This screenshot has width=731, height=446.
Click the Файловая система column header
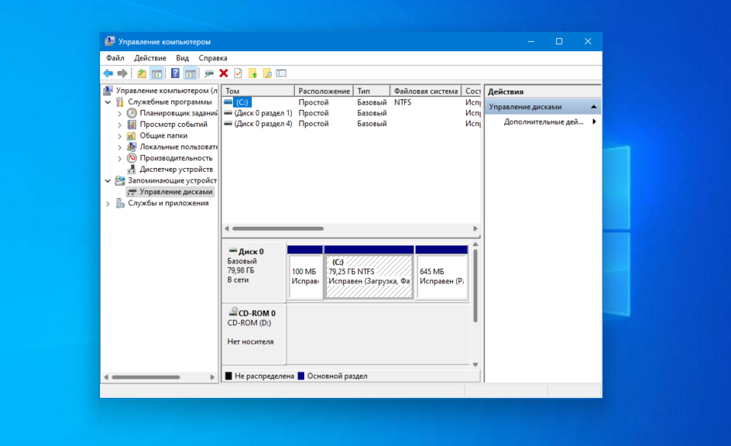point(425,91)
